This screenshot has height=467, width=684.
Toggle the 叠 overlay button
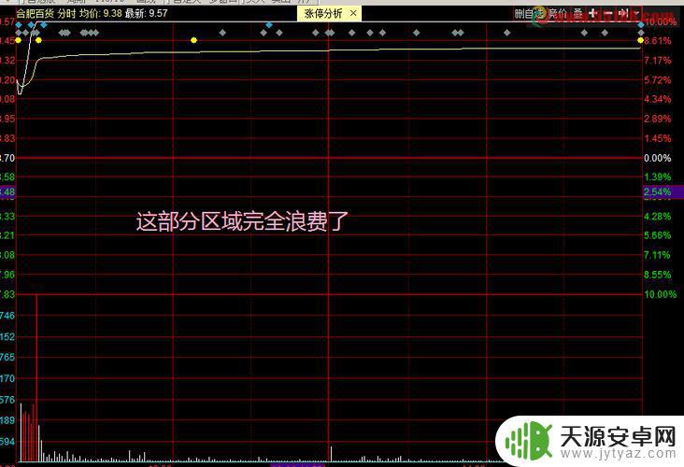coord(578,14)
